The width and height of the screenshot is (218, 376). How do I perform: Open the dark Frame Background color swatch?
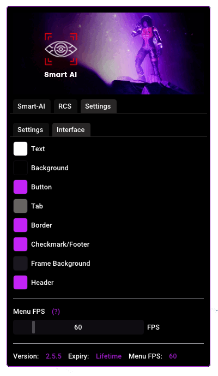coord(20,263)
